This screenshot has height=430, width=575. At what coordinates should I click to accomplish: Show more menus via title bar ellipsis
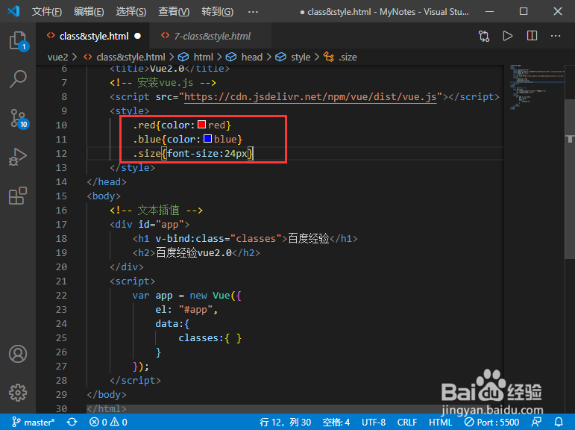[x=253, y=12]
